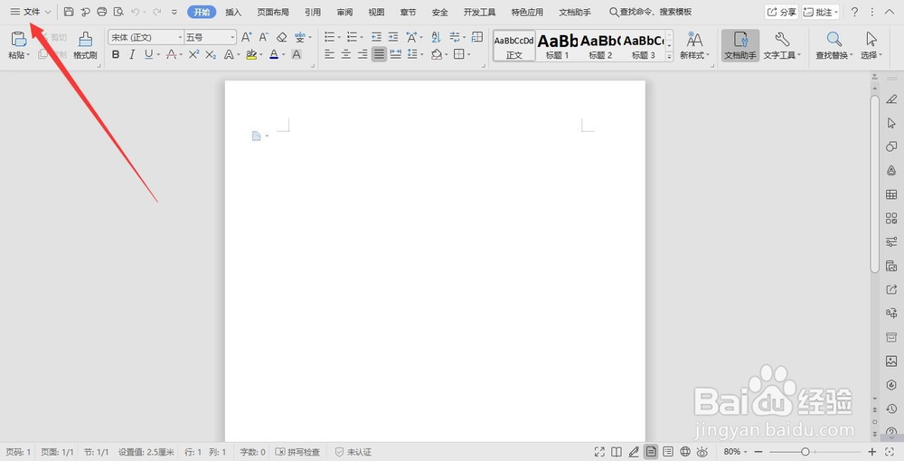The width and height of the screenshot is (904, 461).
Task: Click the bulleted list icon
Action: click(x=329, y=37)
